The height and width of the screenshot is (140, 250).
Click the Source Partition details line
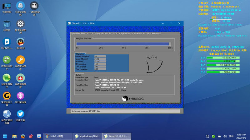(119, 80)
